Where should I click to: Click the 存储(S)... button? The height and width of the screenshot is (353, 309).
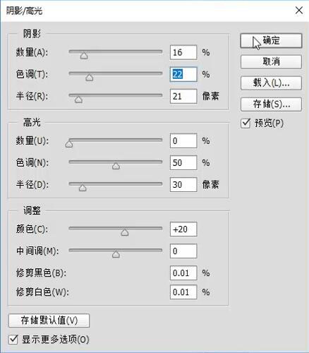pyautogui.click(x=271, y=104)
